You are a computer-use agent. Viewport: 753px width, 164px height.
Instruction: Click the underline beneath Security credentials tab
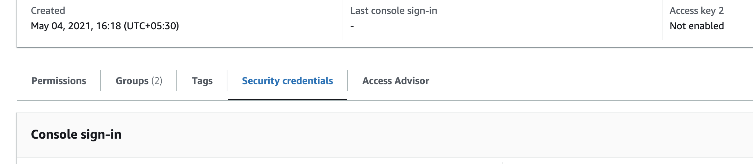point(287,99)
